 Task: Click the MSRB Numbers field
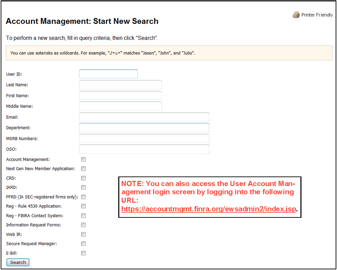tap(144, 139)
